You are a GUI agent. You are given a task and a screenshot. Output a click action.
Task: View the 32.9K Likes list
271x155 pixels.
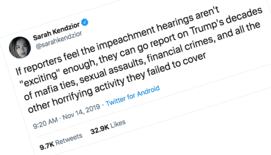[x=108, y=127]
